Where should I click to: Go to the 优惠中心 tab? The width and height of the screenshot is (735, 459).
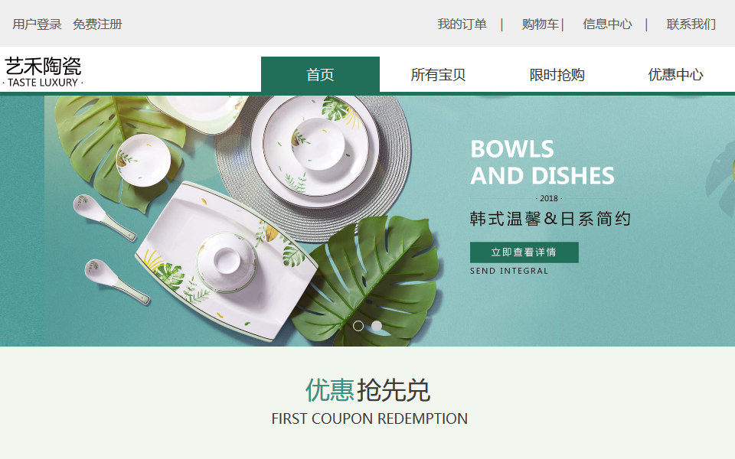pyautogui.click(x=675, y=74)
